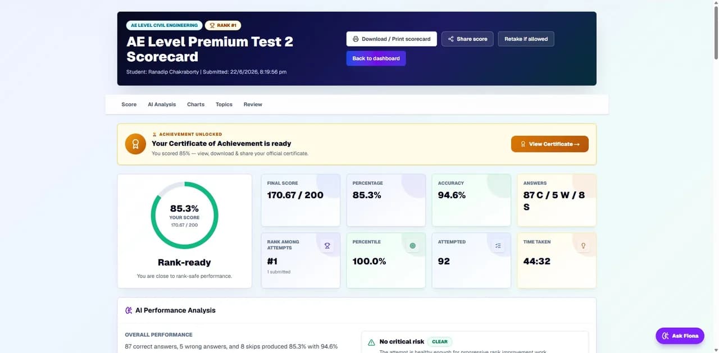Click the trophy icon in Rank Among Attempts card
Viewport: 719px width, 353px height.
click(x=327, y=246)
